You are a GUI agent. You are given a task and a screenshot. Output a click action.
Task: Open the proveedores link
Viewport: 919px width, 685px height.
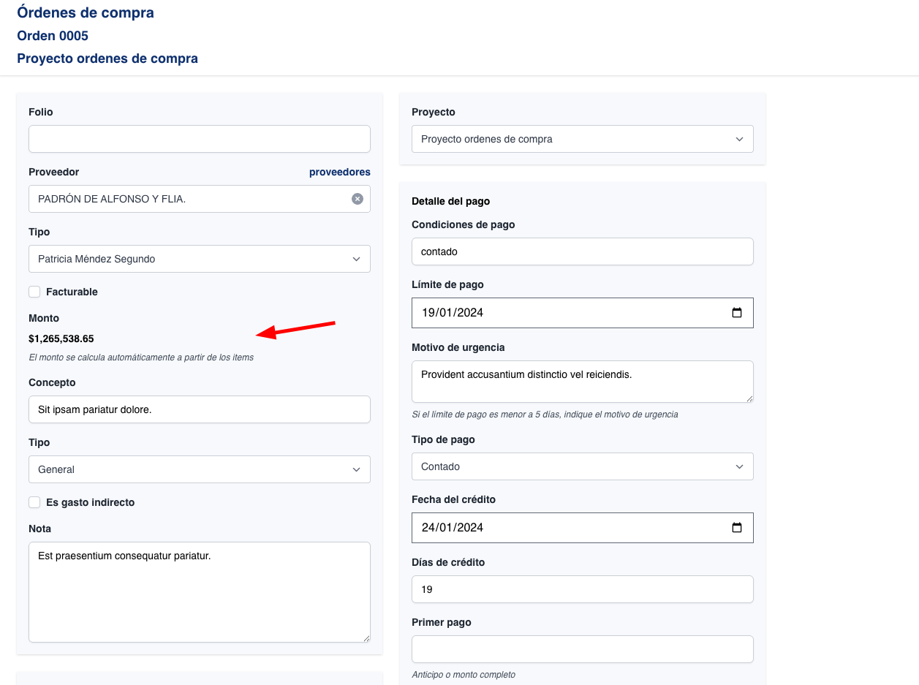339,173
